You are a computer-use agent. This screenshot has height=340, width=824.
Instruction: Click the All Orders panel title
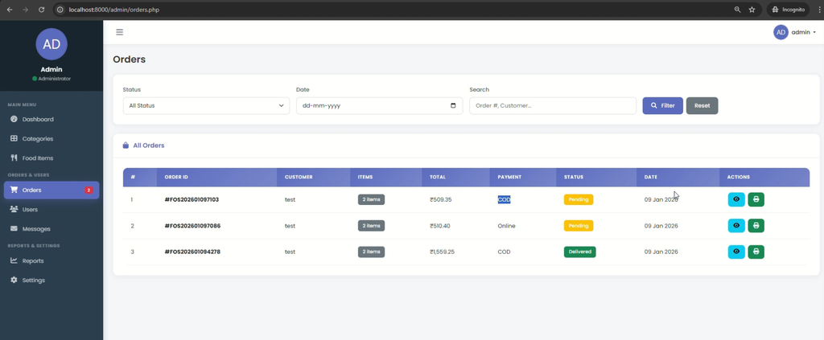149,145
